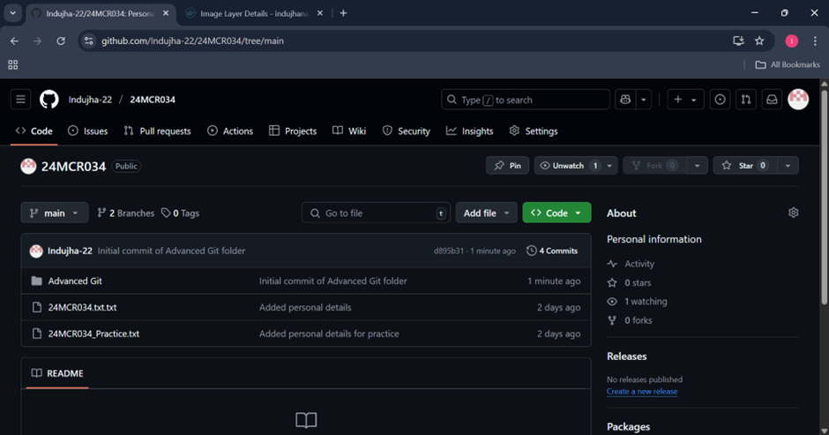Click the book icon in README area

tap(306, 420)
